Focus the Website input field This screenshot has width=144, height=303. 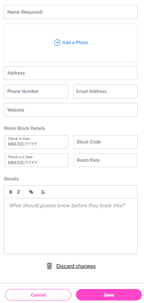click(71, 110)
